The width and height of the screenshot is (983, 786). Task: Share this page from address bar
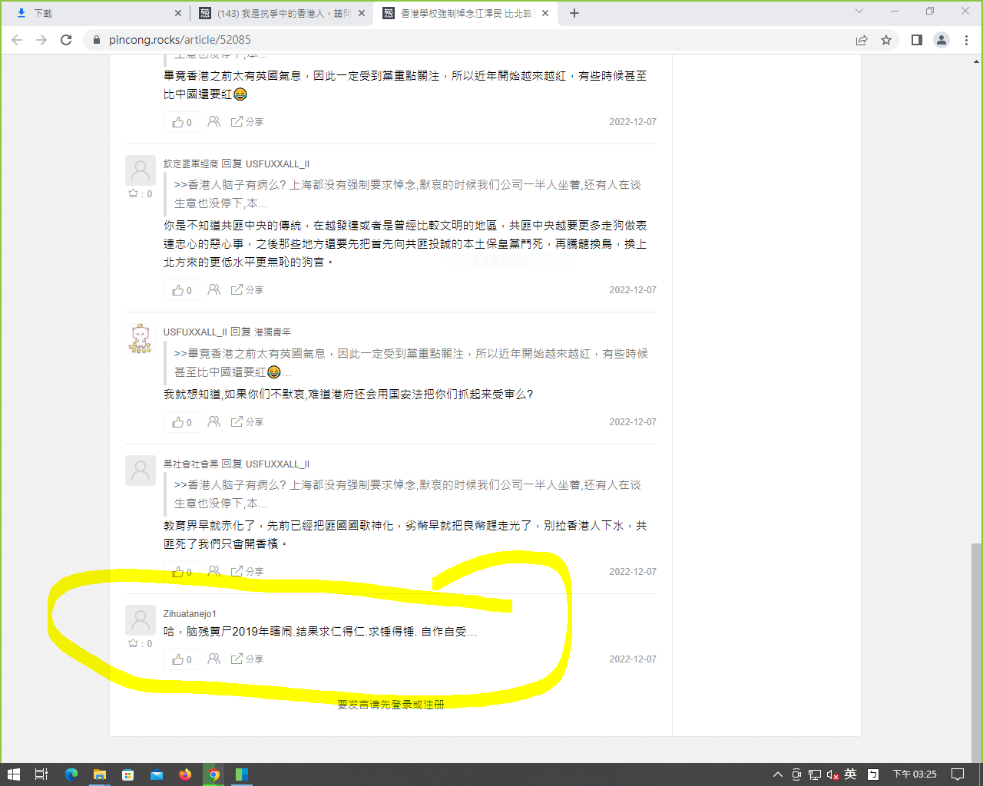[x=862, y=40]
